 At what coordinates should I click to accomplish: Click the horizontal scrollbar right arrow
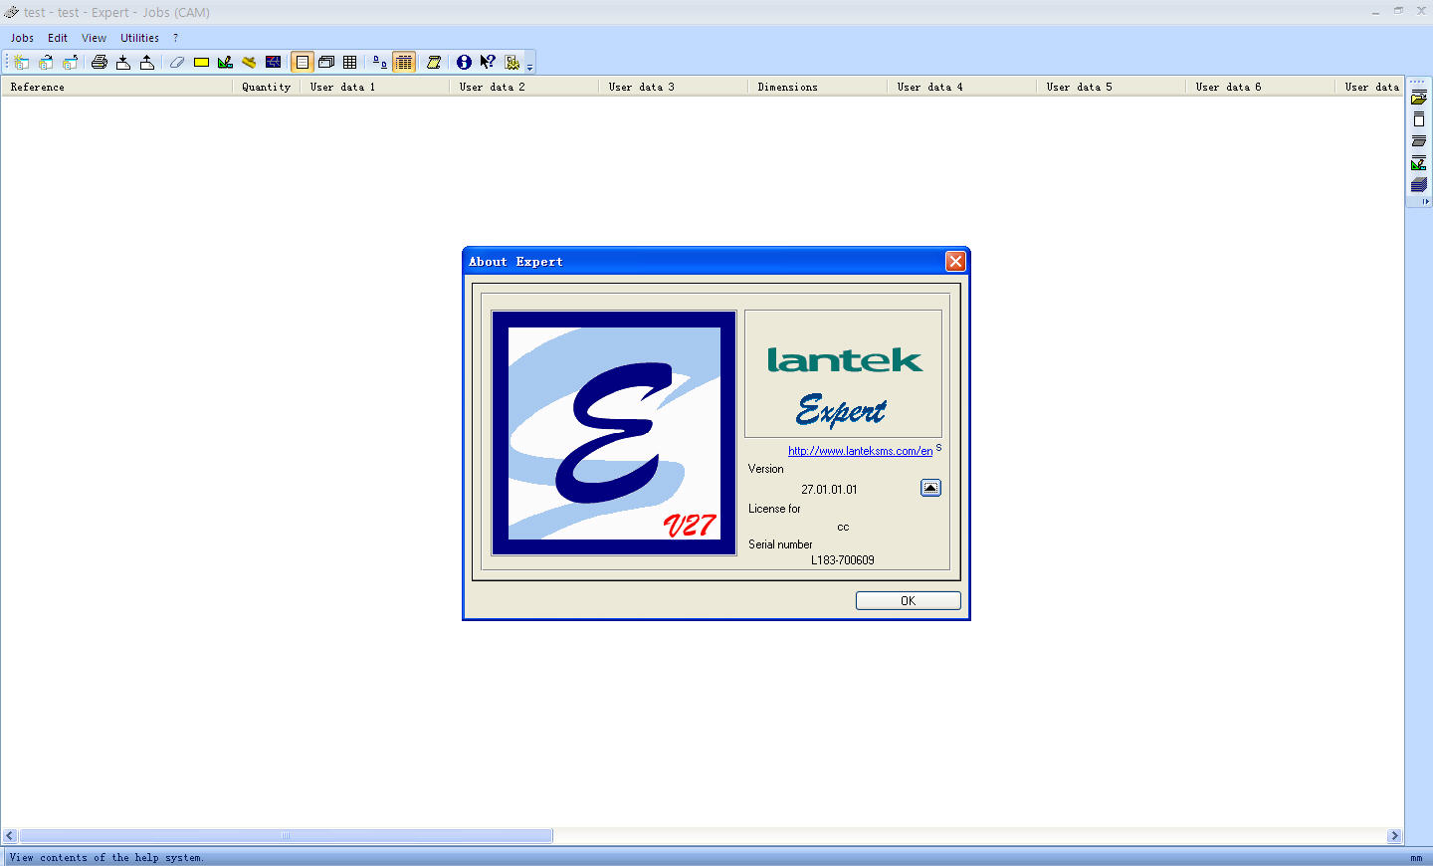tap(1394, 836)
